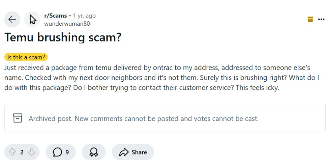Click the "1 yr. ago" timestamp

[84, 16]
